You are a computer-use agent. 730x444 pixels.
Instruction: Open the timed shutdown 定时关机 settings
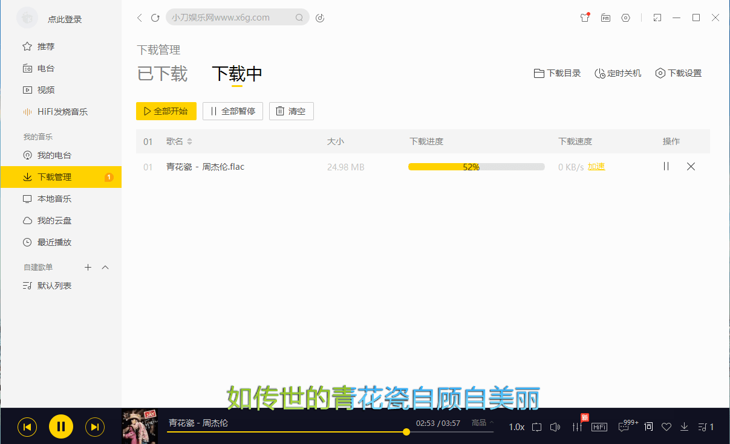618,73
